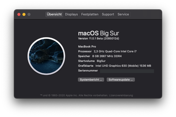Click the version text 11.0.1 Beta (20B5012d)
Viewport: 176px width, 117px height.
(x=104, y=38)
